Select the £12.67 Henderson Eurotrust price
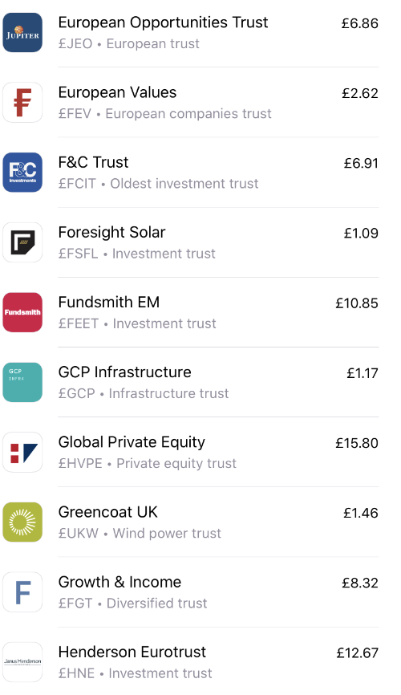This screenshot has width=401, height=695. (357, 653)
